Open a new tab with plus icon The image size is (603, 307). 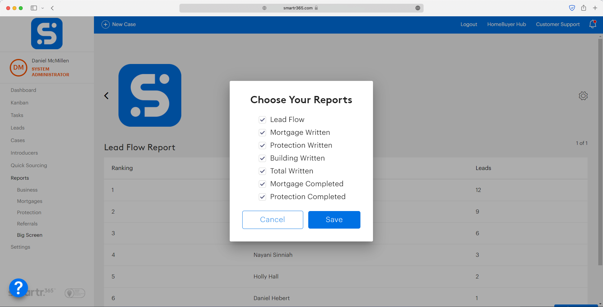(595, 8)
